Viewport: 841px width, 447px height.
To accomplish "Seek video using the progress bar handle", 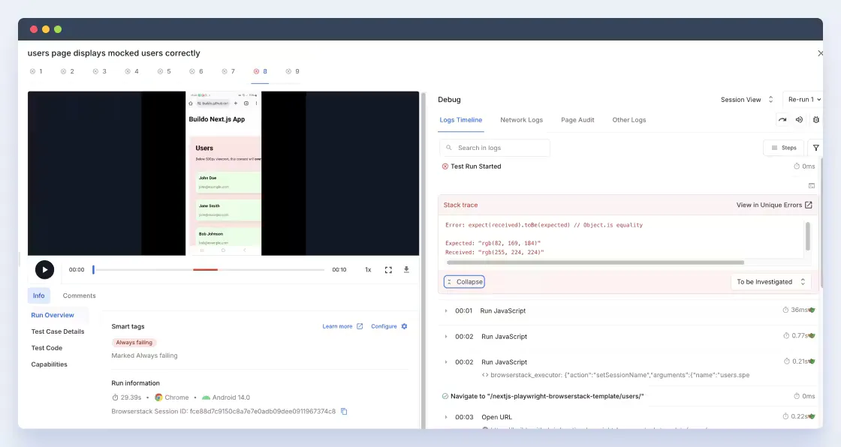I will (x=93, y=269).
